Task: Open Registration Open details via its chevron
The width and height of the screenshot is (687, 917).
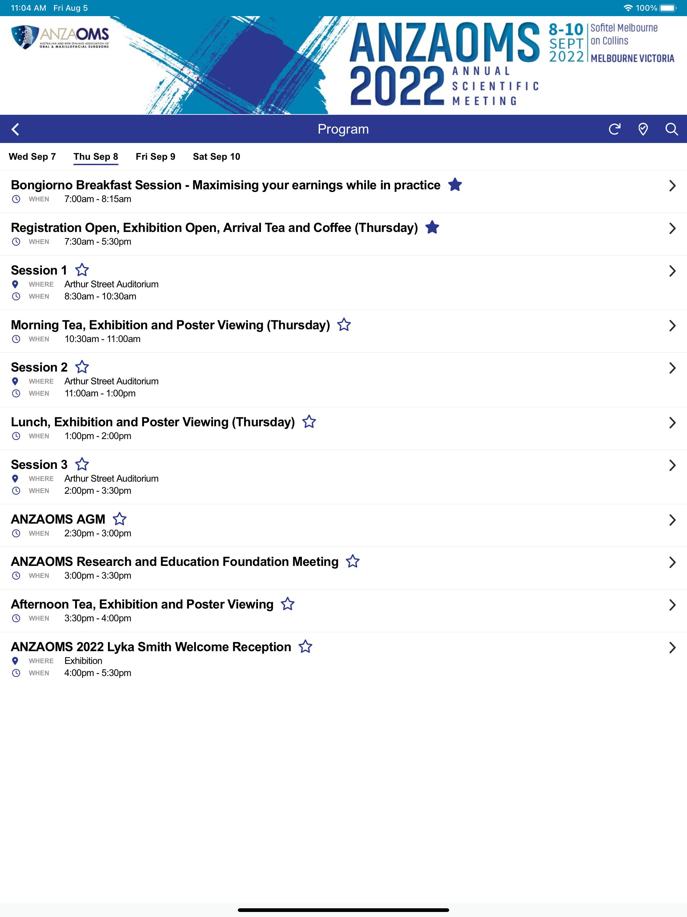Action: click(672, 229)
